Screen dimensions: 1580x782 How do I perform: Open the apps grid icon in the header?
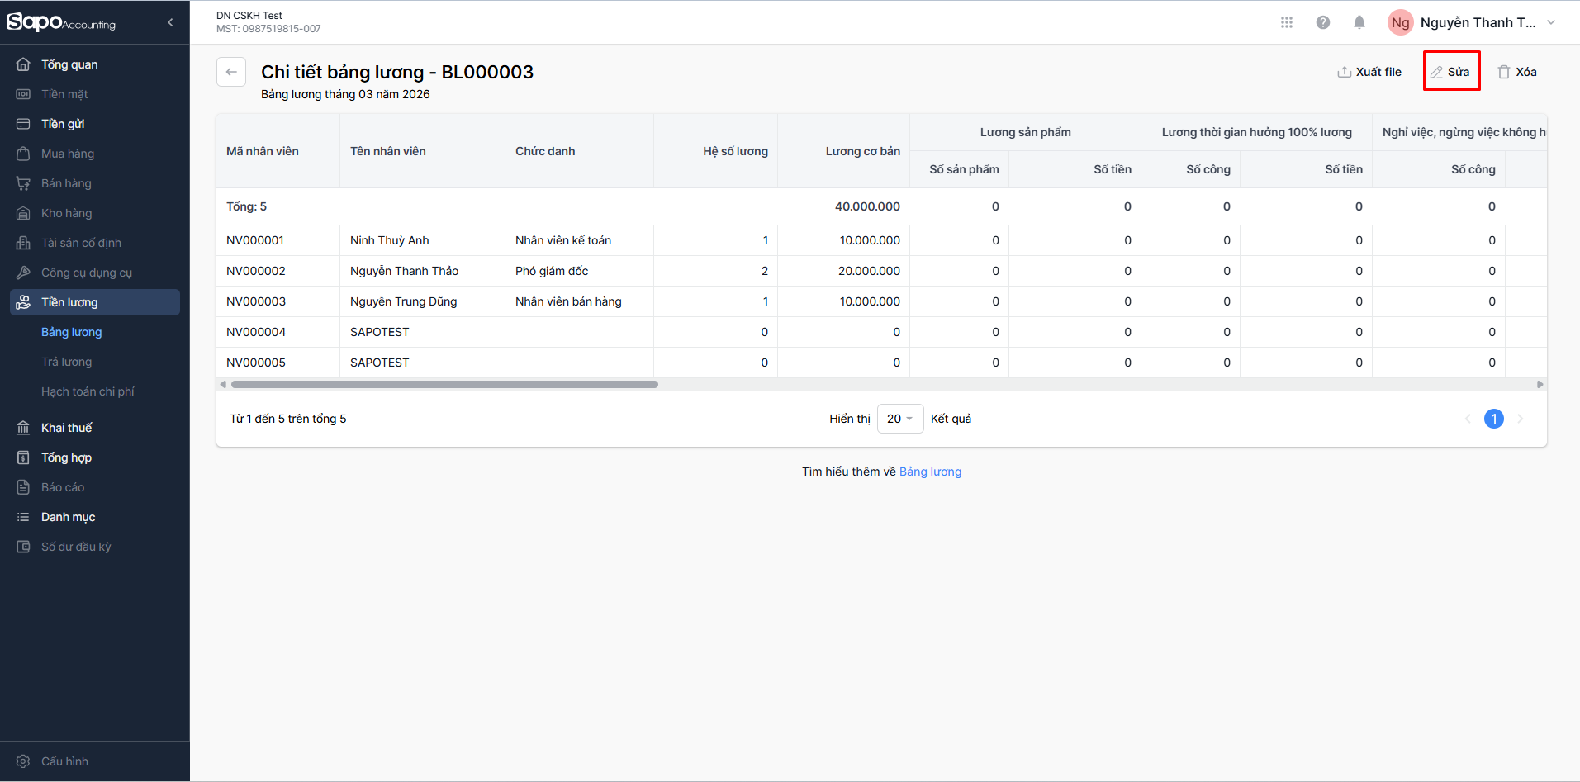[x=1286, y=22]
